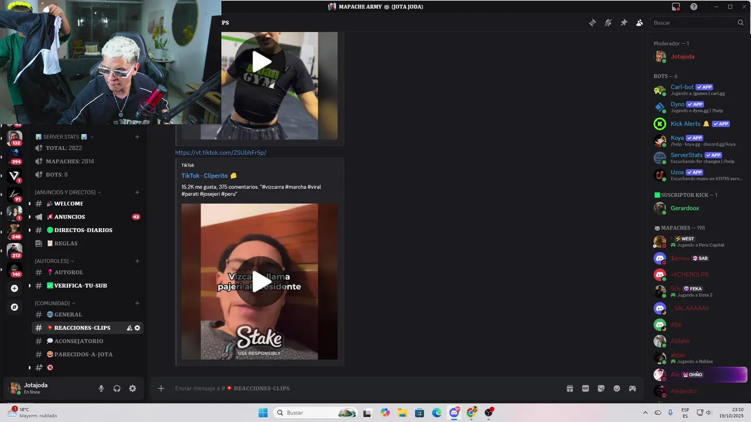Open the REGLAS channel
The image size is (751, 422).
(x=87, y=243)
